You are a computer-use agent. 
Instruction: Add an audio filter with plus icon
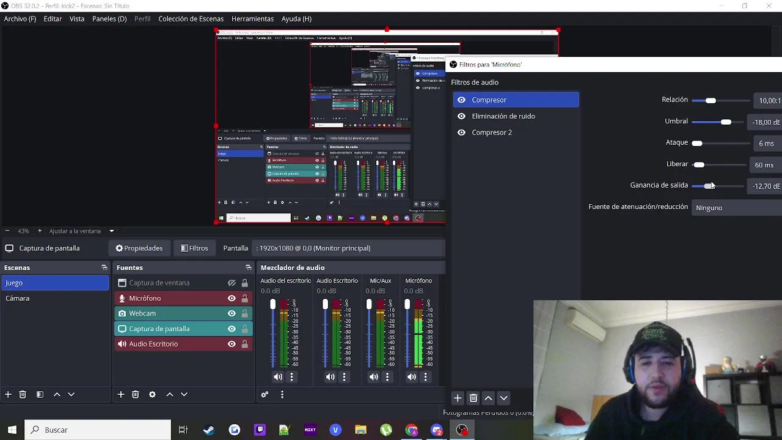(458, 398)
